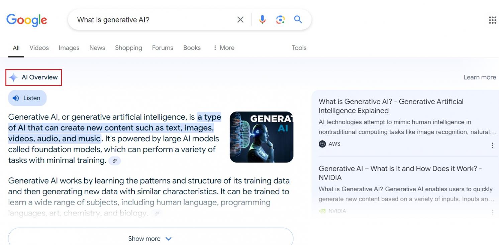Click the Generative AI robot thumbnail
This screenshot has height=245, width=499.
point(261,137)
